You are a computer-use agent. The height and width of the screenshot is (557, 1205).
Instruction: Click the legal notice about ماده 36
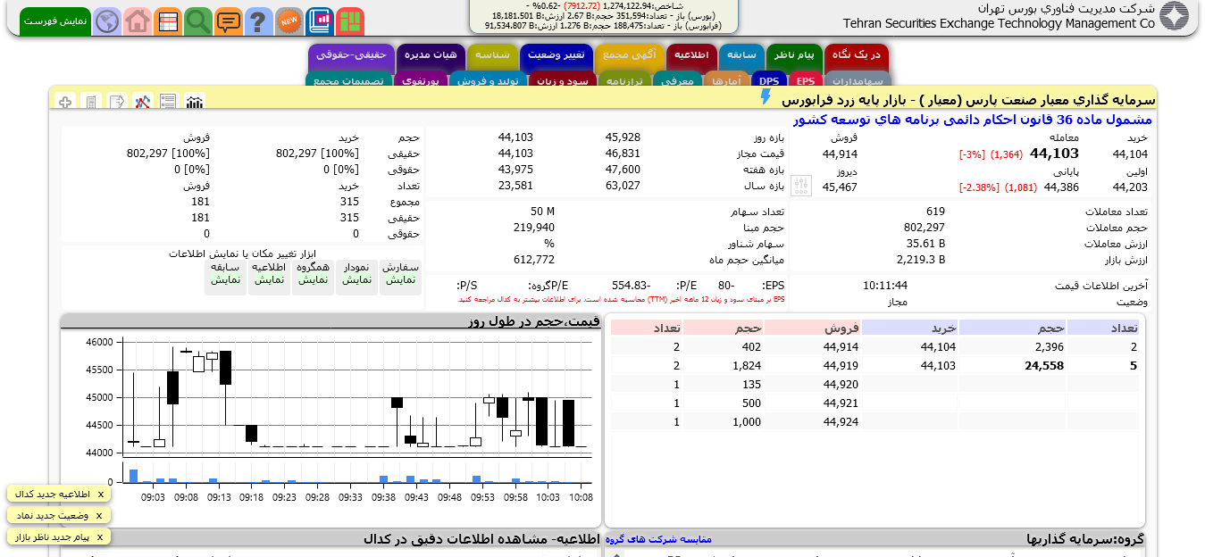(x=973, y=120)
